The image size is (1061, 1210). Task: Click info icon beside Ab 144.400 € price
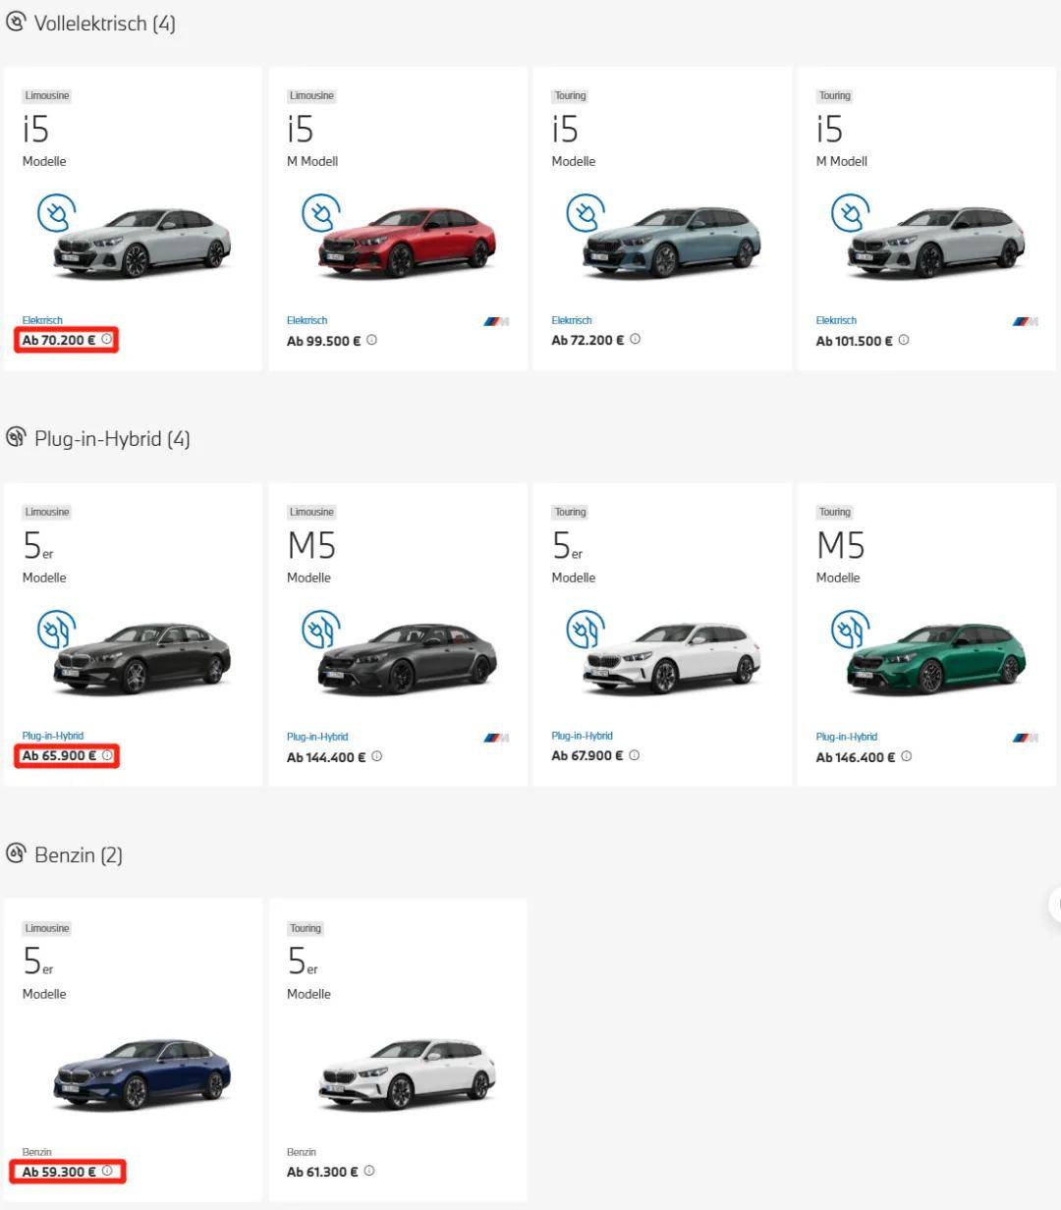click(377, 756)
